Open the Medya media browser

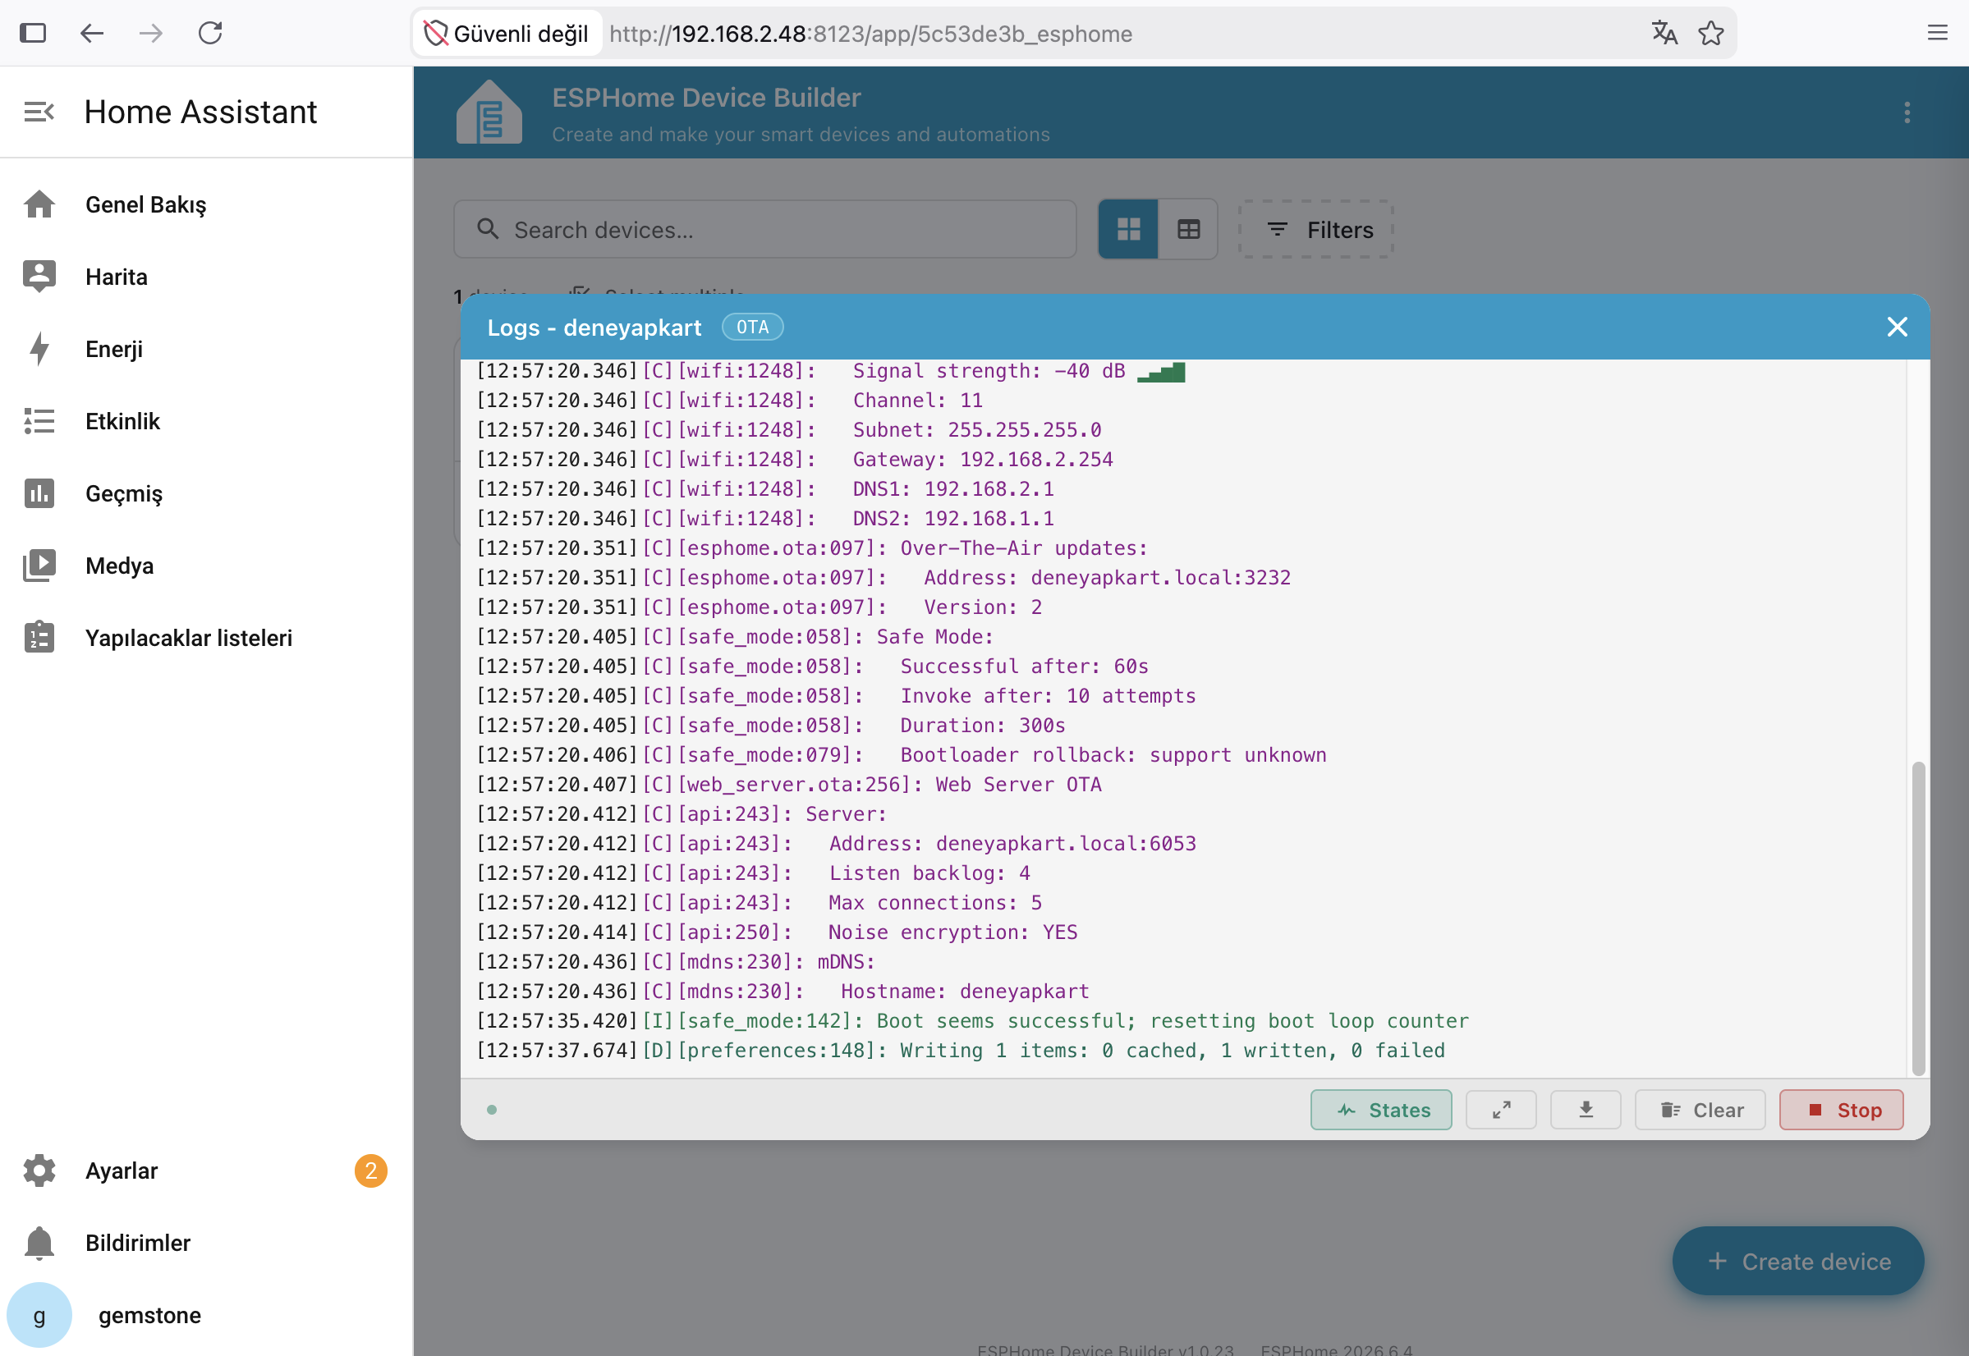(x=206, y=566)
